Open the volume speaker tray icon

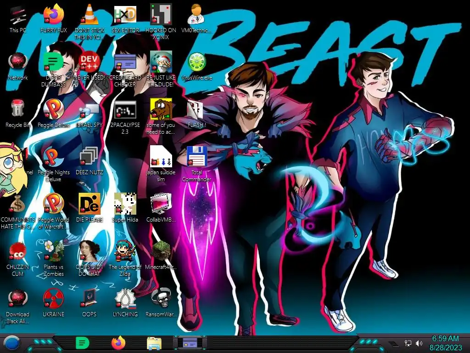tap(419, 343)
